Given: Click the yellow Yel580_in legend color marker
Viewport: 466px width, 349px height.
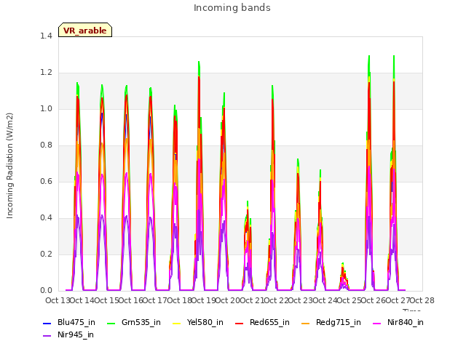Looking at the screenshot, I should click(176, 323).
